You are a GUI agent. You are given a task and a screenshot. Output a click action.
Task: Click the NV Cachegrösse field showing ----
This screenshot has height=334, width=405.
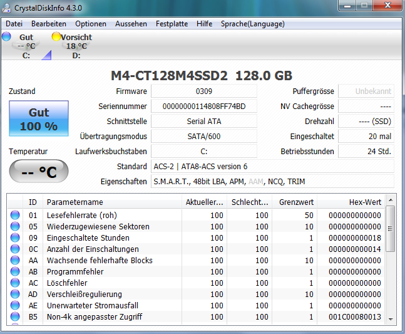366,107
